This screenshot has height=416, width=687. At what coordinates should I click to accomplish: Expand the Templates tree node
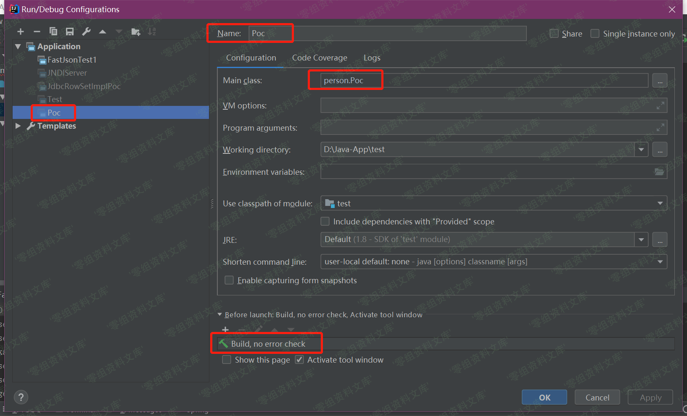pyautogui.click(x=18, y=126)
